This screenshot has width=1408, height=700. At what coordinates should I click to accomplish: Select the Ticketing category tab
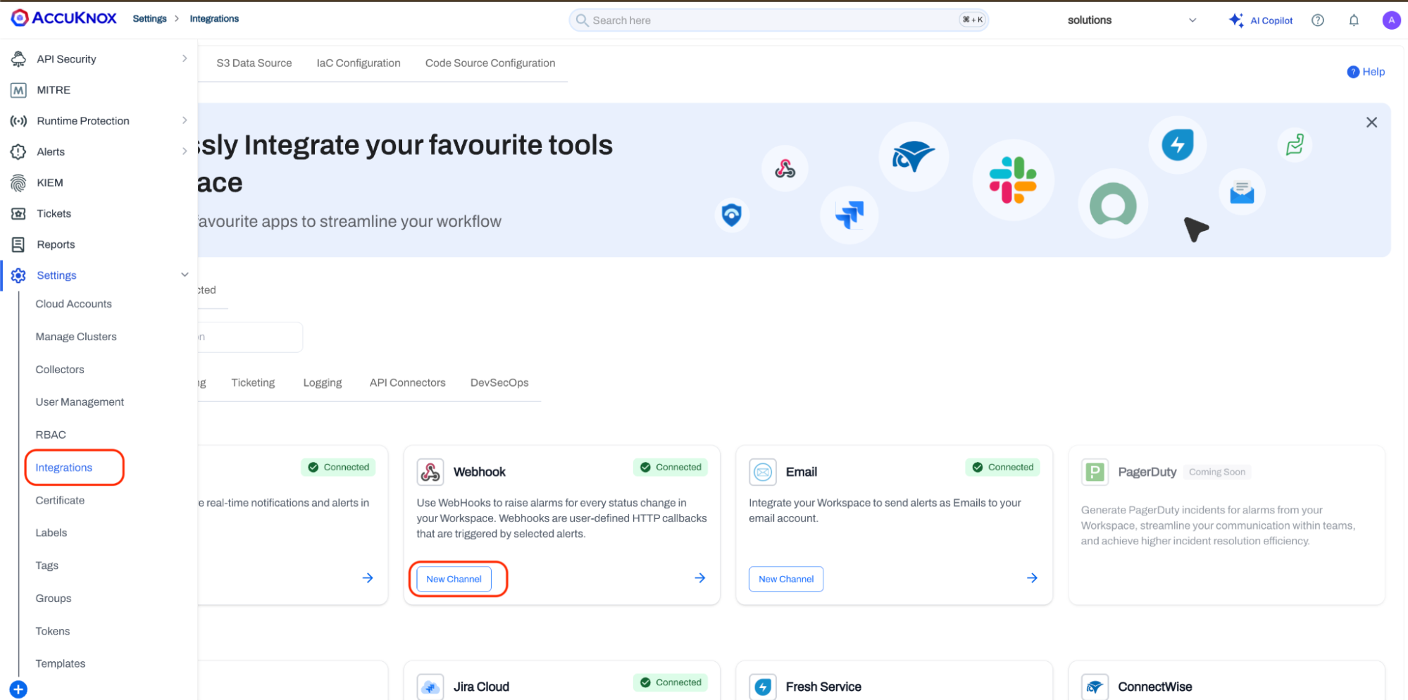click(x=253, y=383)
